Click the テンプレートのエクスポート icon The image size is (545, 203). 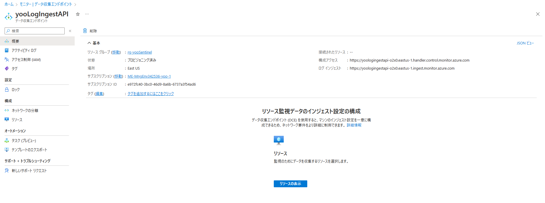(x=7, y=150)
